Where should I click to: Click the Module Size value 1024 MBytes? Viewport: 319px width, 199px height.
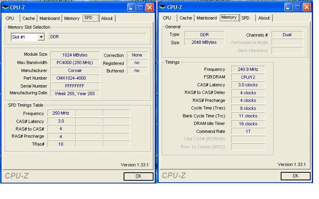coord(75,55)
